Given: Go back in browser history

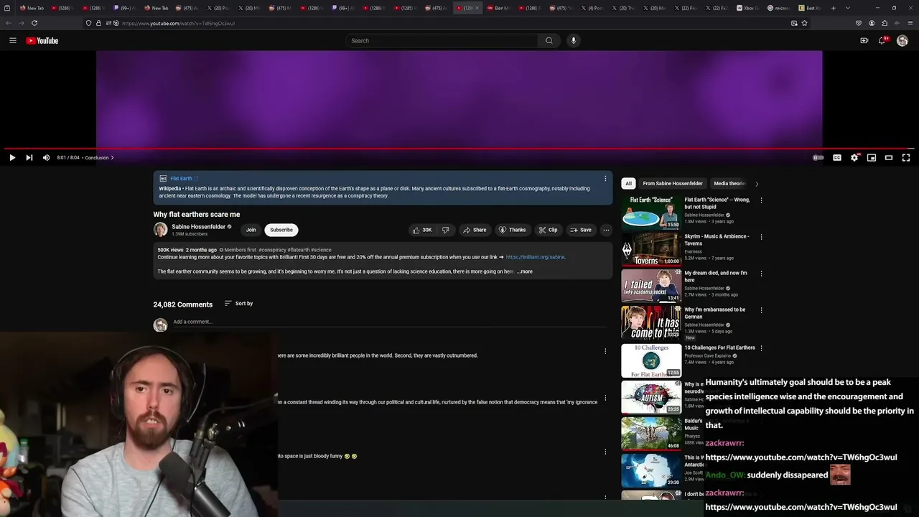Looking at the screenshot, I should tap(9, 23).
